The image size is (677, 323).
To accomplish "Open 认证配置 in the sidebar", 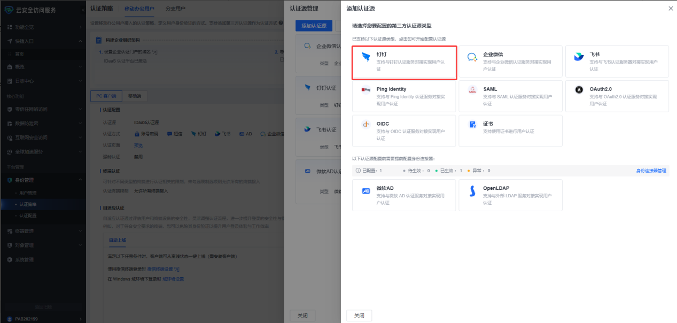I will coord(28,216).
